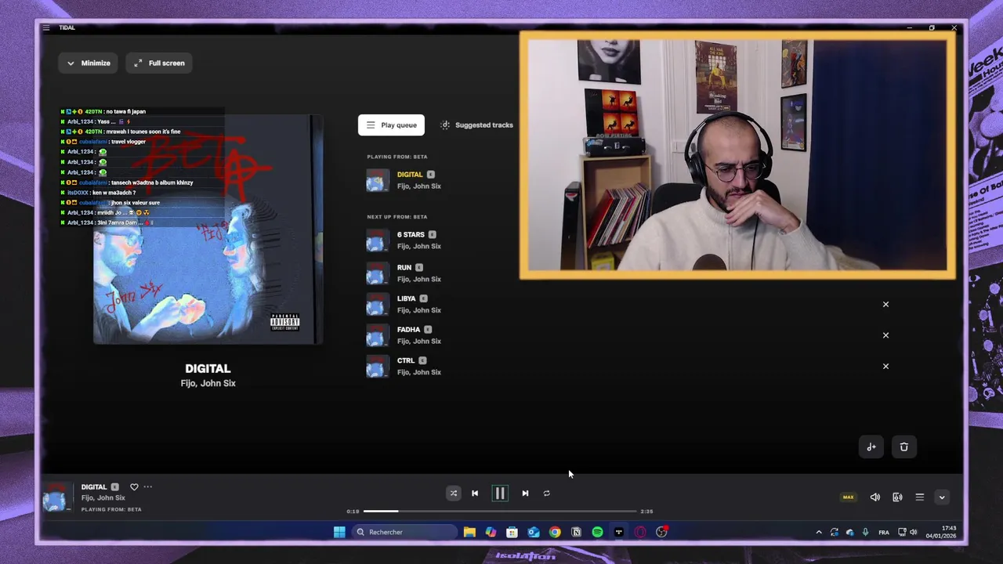
Task: Click the MAX audio quality badge
Action: [x=848, y=497]
